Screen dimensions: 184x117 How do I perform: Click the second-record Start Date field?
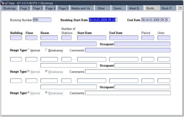click(x=92, y=59)
